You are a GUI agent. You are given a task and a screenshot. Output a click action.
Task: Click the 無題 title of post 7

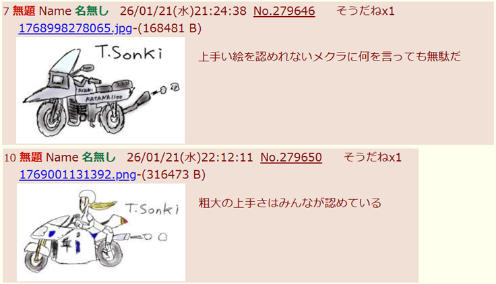click(24, 11)
